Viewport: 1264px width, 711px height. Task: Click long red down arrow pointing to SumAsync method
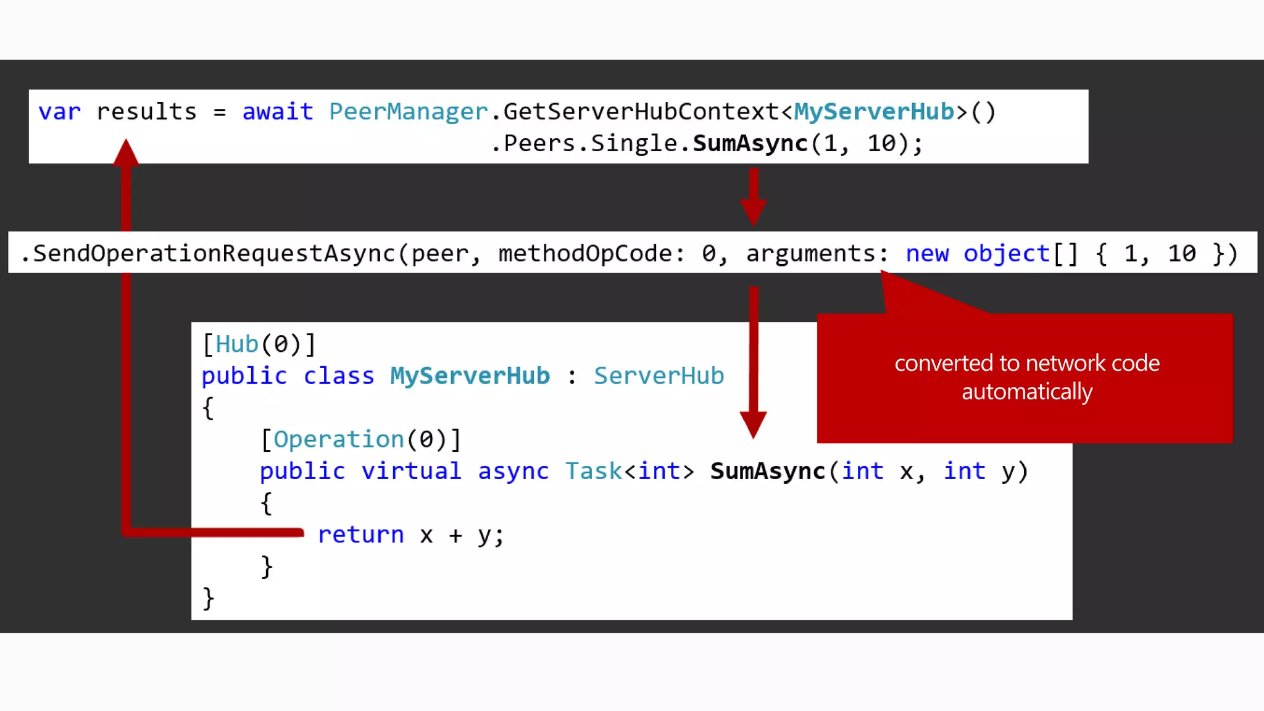[754, 364]
